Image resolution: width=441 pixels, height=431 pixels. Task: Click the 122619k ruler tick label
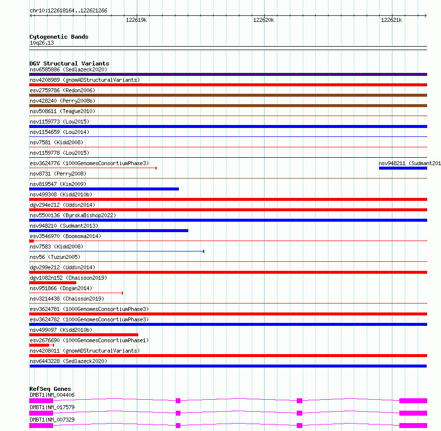136,20
